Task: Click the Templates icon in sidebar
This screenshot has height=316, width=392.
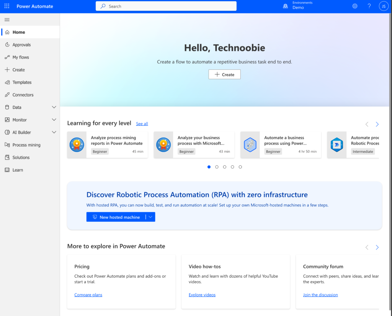Action: 7,82
